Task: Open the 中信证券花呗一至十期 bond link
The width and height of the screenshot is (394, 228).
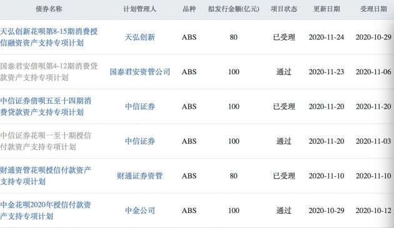Action: [46, 141]
